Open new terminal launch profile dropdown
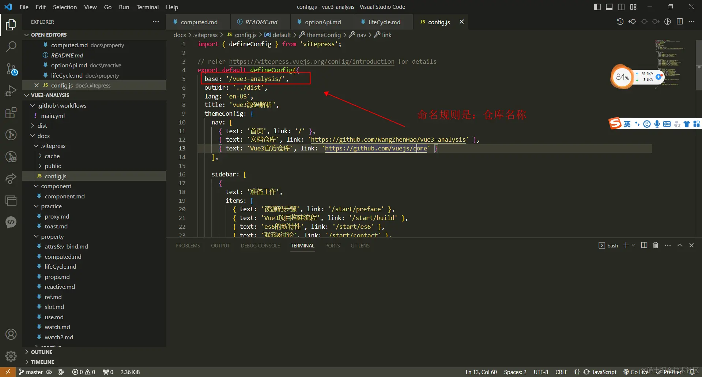This screenshot has width=702, height=377. (x=634, y=245)
